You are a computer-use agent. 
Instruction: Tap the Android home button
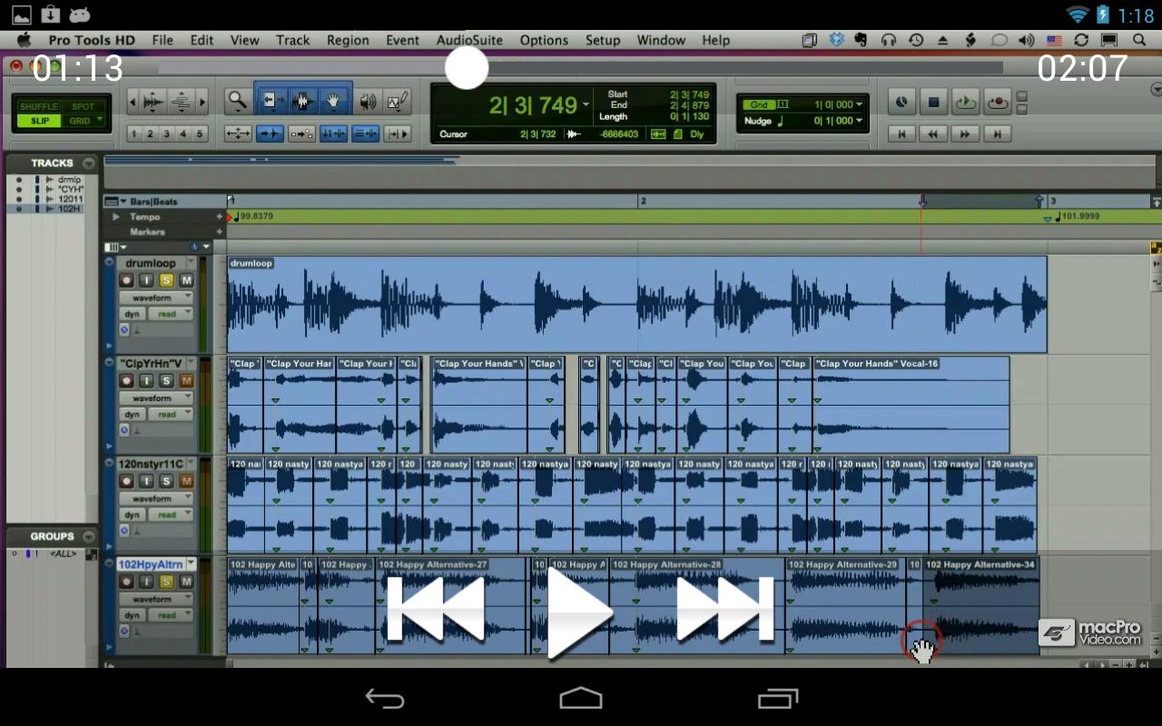581,698
